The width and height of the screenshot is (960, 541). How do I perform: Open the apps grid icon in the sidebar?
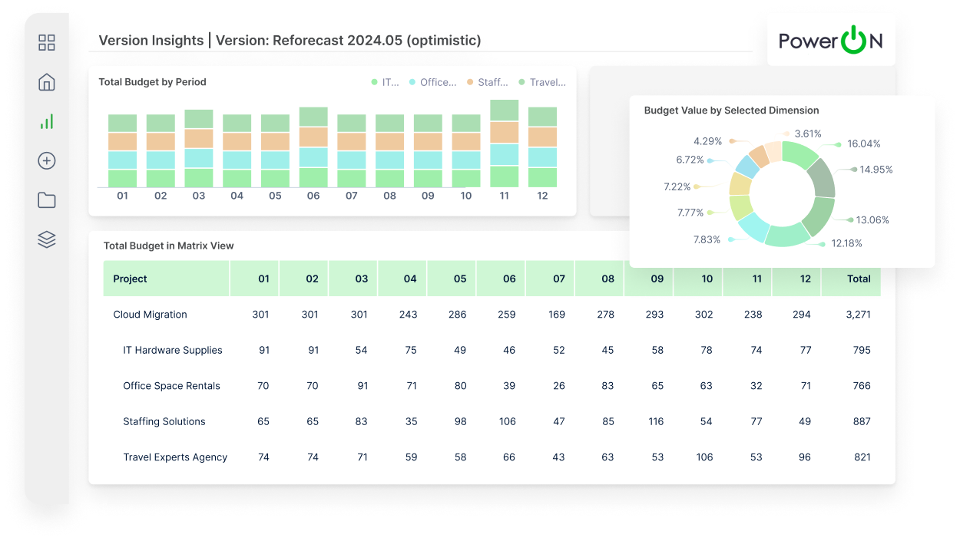46,43
